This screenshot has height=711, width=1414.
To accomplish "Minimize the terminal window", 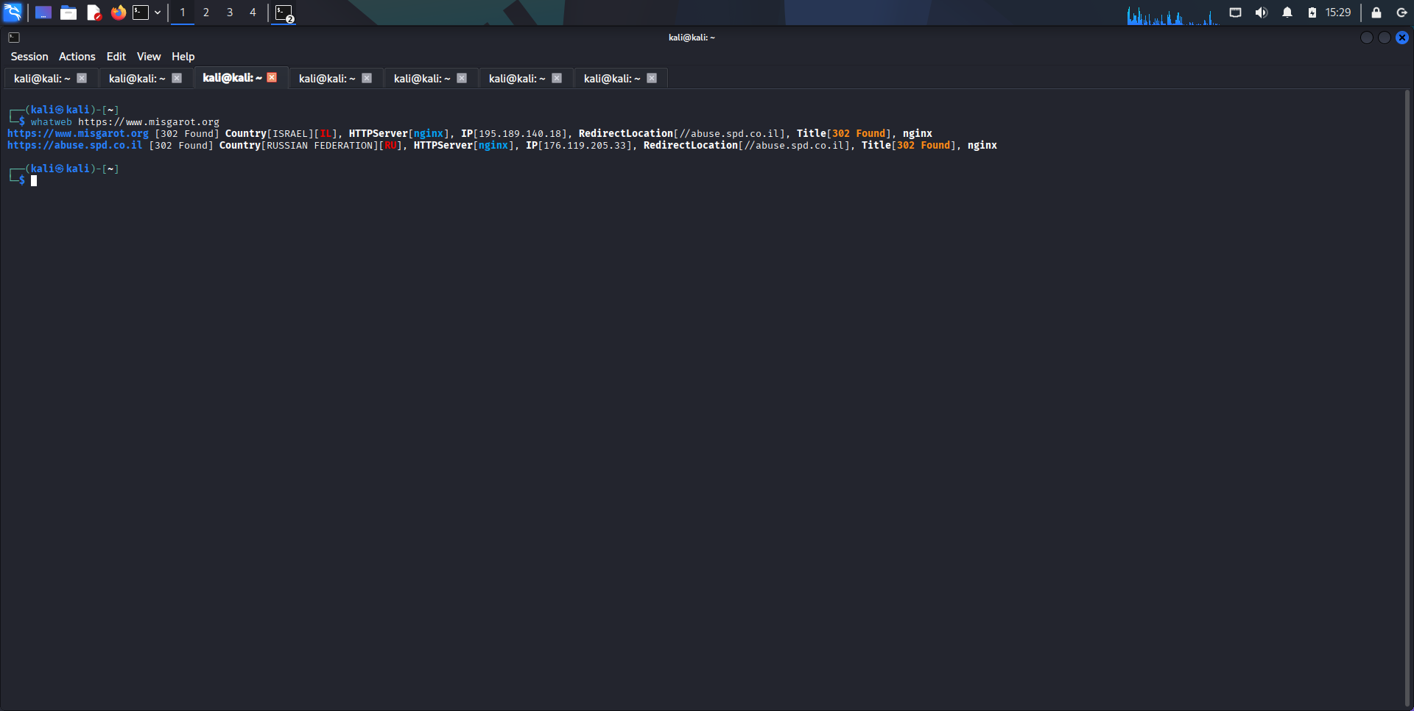I will point(1367,38).
